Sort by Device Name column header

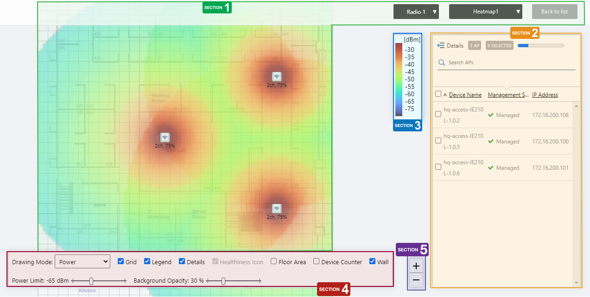pos(465,95)
